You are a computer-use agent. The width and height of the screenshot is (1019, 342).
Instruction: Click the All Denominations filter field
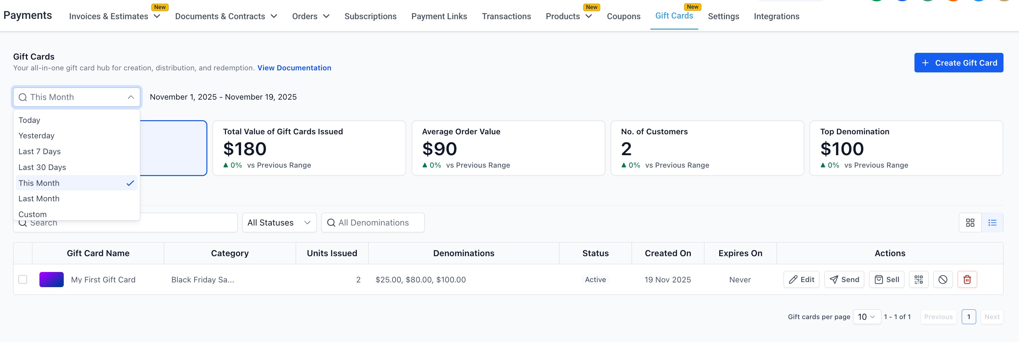(x=373, y=223)
